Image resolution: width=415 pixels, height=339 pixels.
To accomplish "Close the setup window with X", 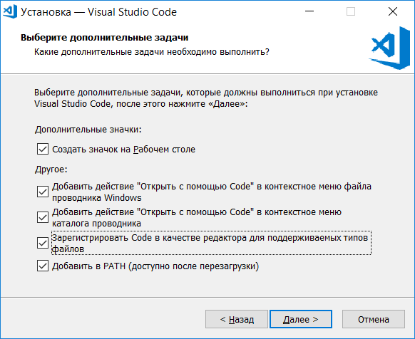I will (393, 11).
